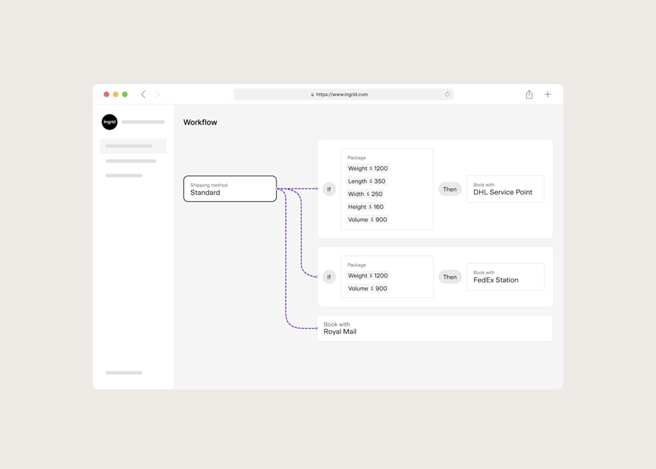The image size is (656, 469).
Task: Select the 'If' badge on the FedEx rule
Action: [329, 277]
